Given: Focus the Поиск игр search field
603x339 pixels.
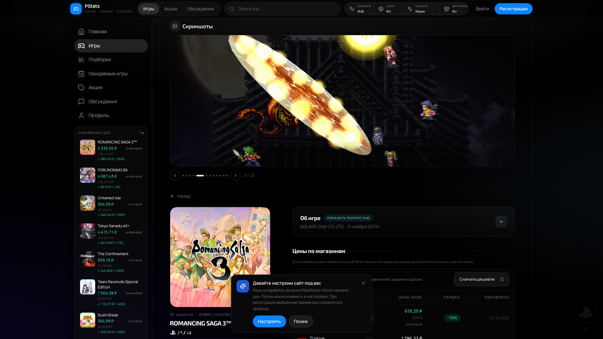Looking at the screenshot, I should 282,9.
